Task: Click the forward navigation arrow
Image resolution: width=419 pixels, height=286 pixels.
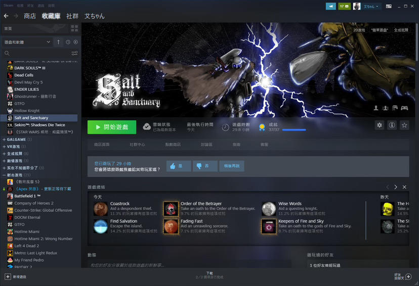Action: tap(16, 16)
